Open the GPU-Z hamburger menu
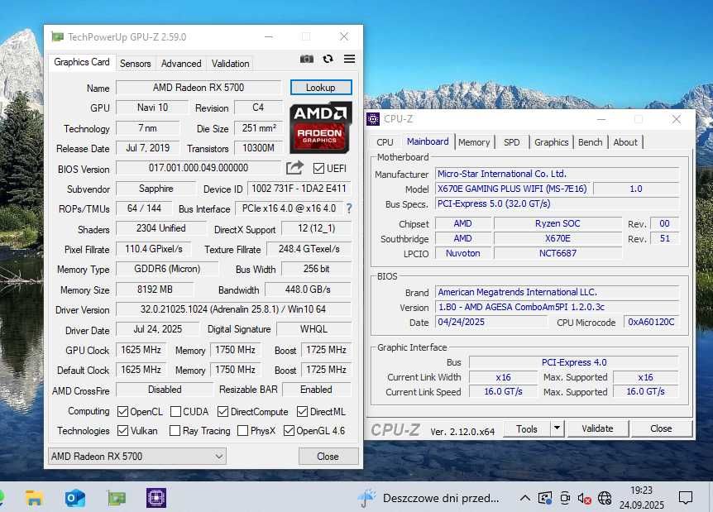713x512 pixels. (x=349, y=59)
